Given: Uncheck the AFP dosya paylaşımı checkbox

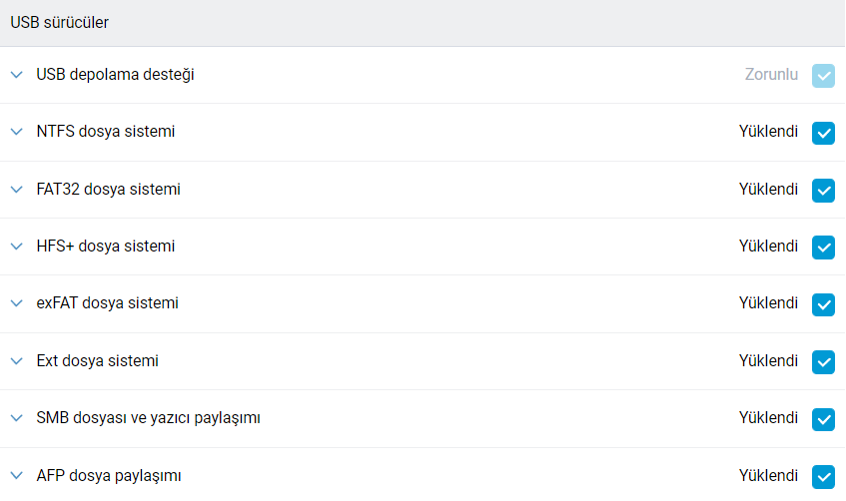Looking at the screenshot, I should [823, 476].
